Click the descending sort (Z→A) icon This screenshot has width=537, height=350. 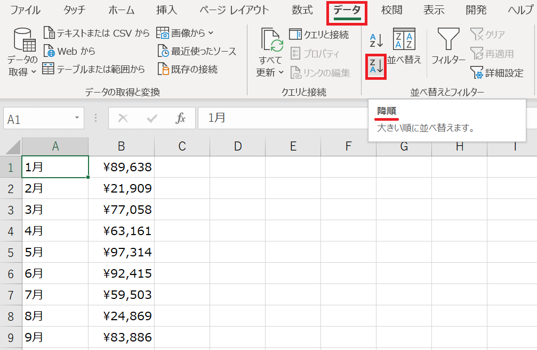376,66
